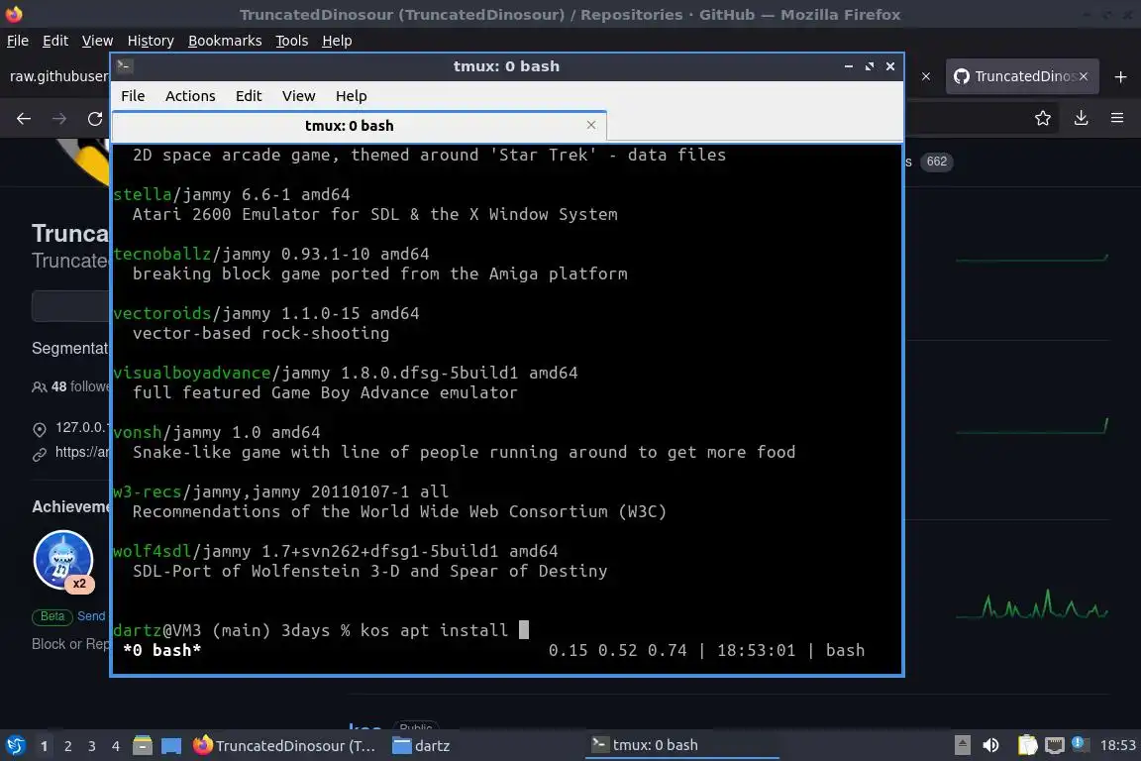The height and width of the screenshot is (761, 1141).
Task: Open dartz folder taskbar entry
Action: point(421,746)
